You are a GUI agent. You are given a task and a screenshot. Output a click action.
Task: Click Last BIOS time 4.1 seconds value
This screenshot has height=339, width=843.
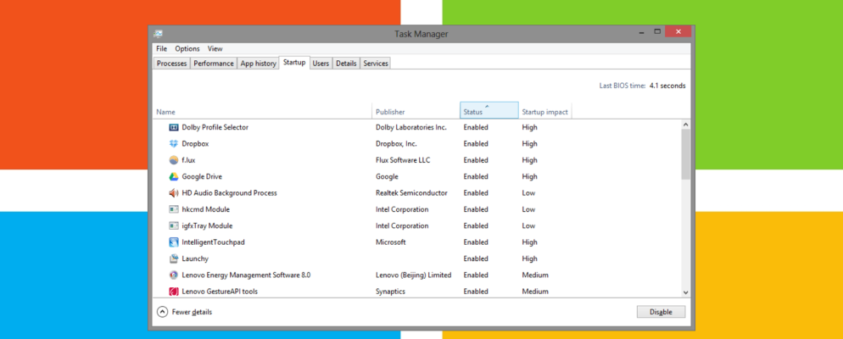click(x=667, y=86)
